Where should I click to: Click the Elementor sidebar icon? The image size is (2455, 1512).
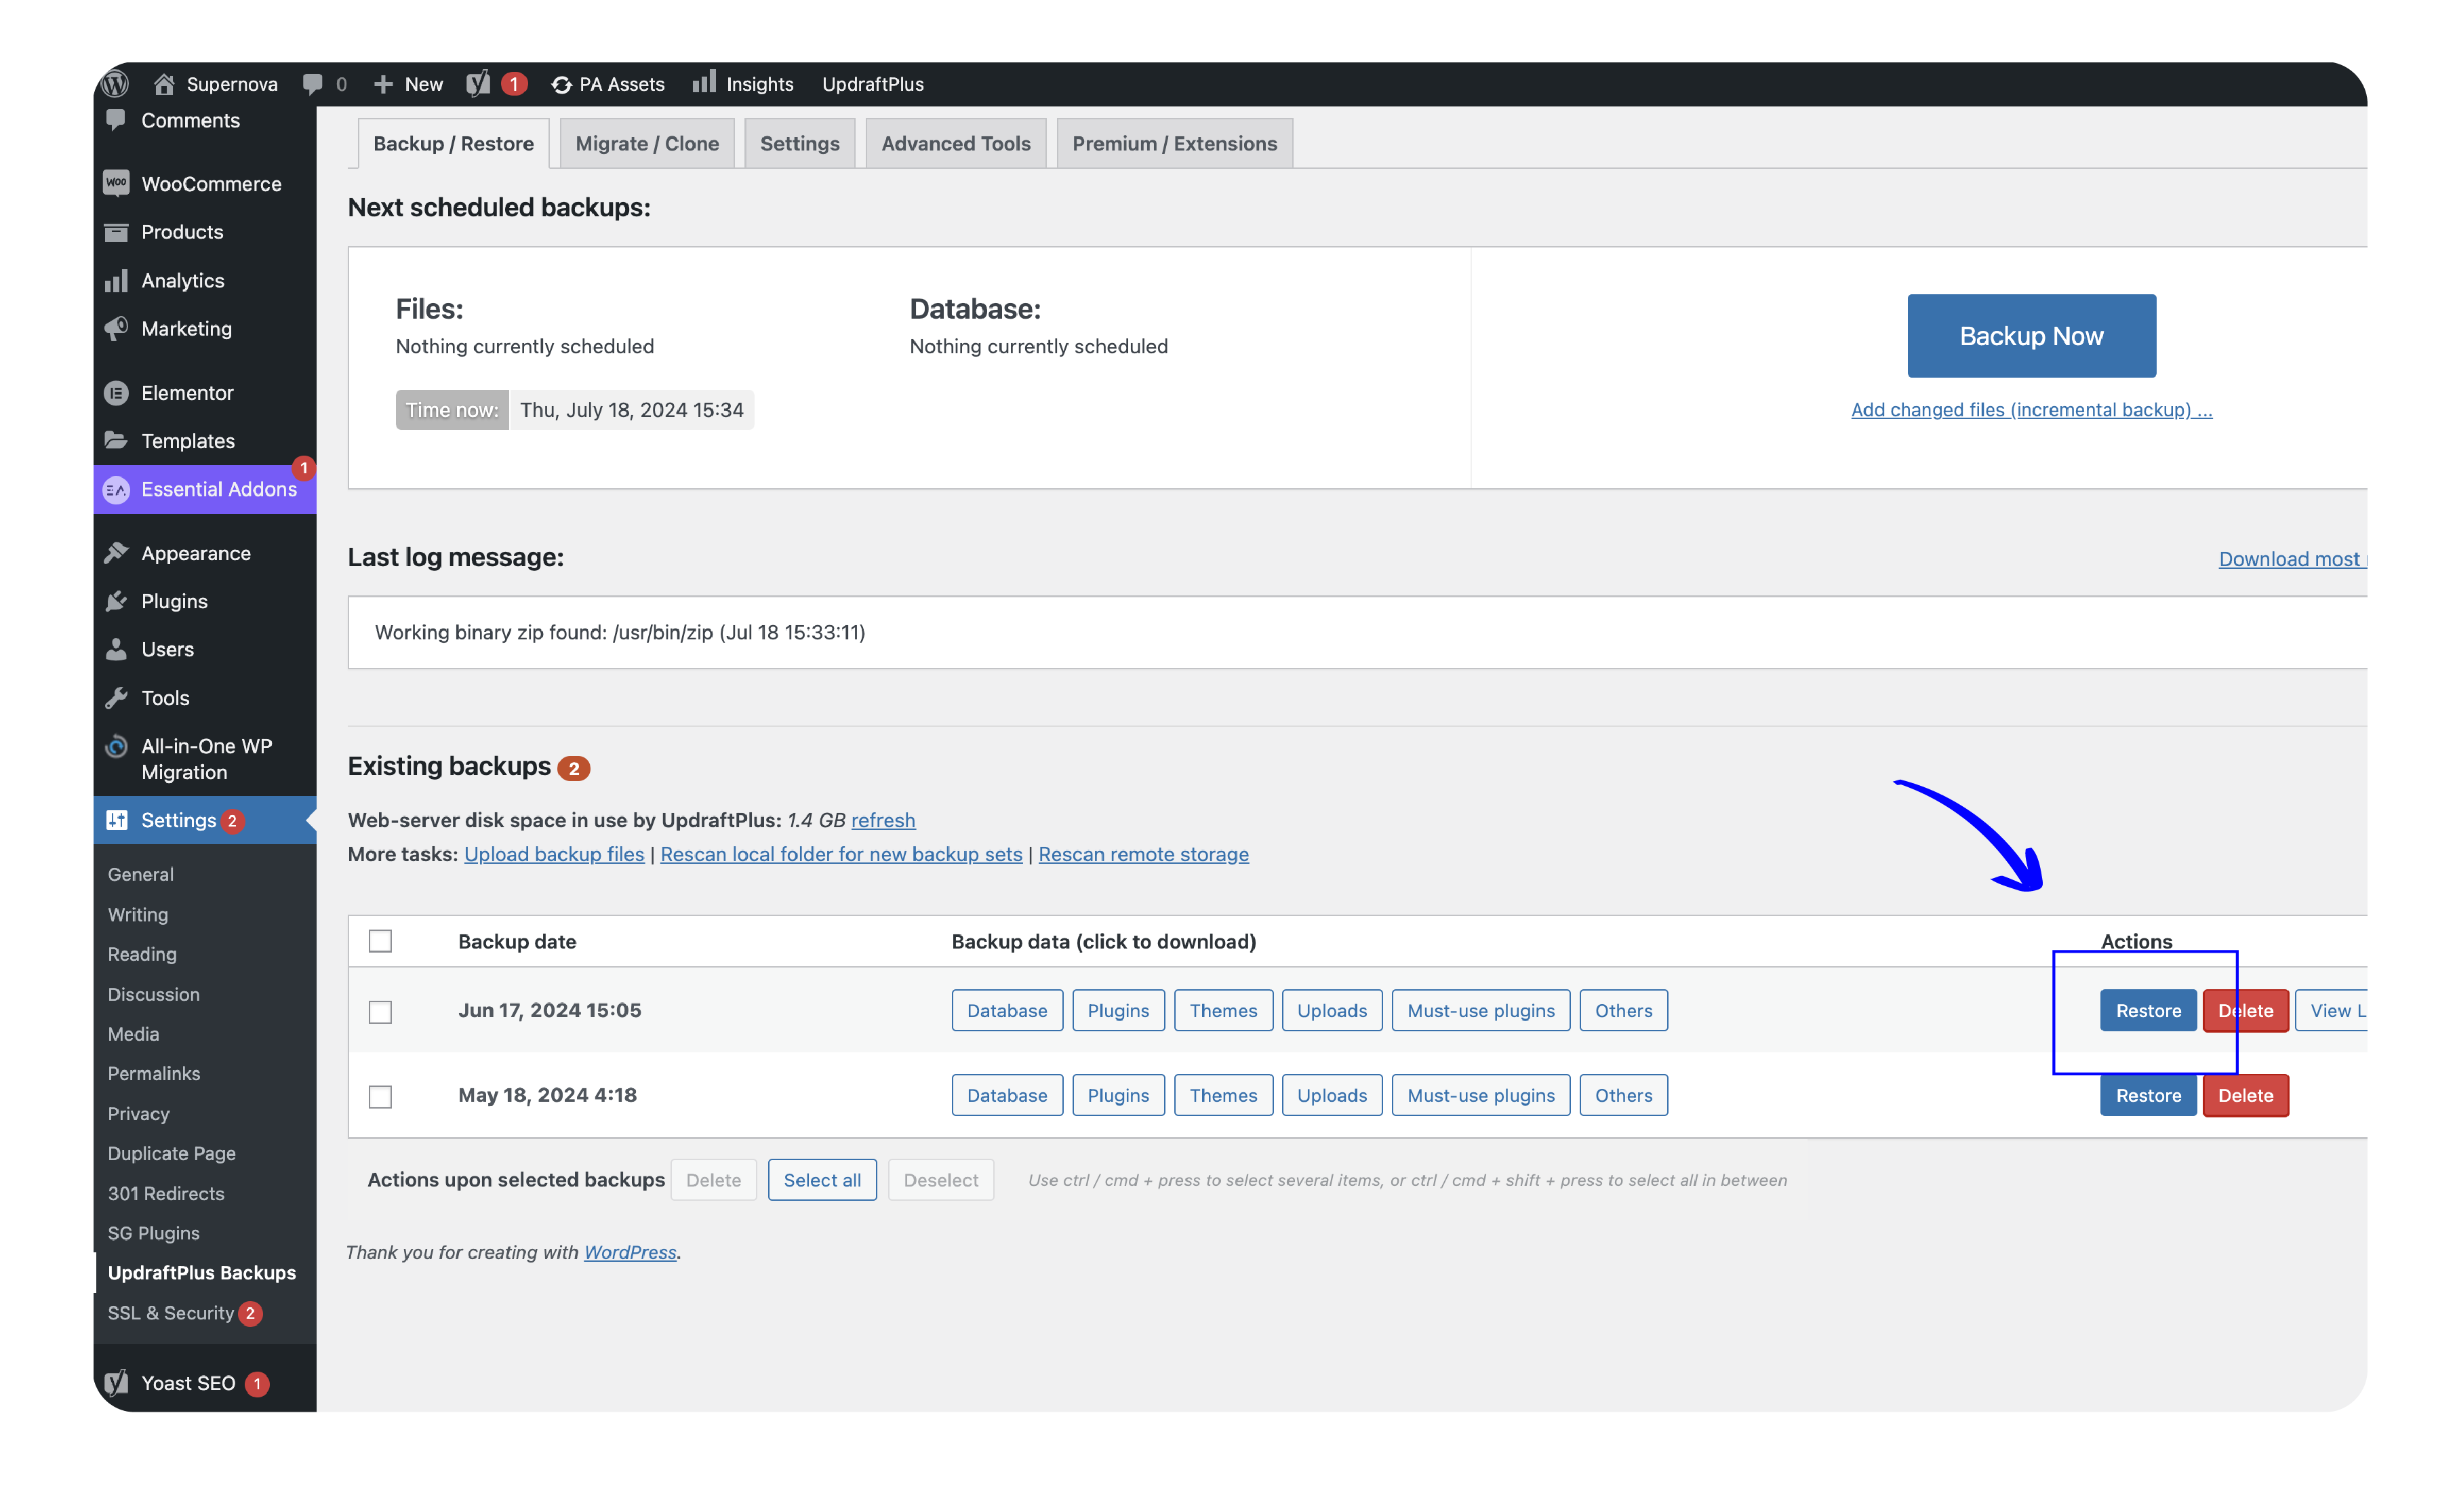pos(116,393)
